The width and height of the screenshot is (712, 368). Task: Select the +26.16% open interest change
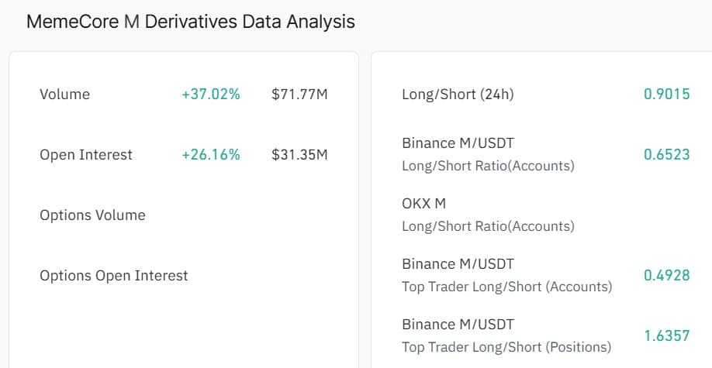[x=211, y=155]
